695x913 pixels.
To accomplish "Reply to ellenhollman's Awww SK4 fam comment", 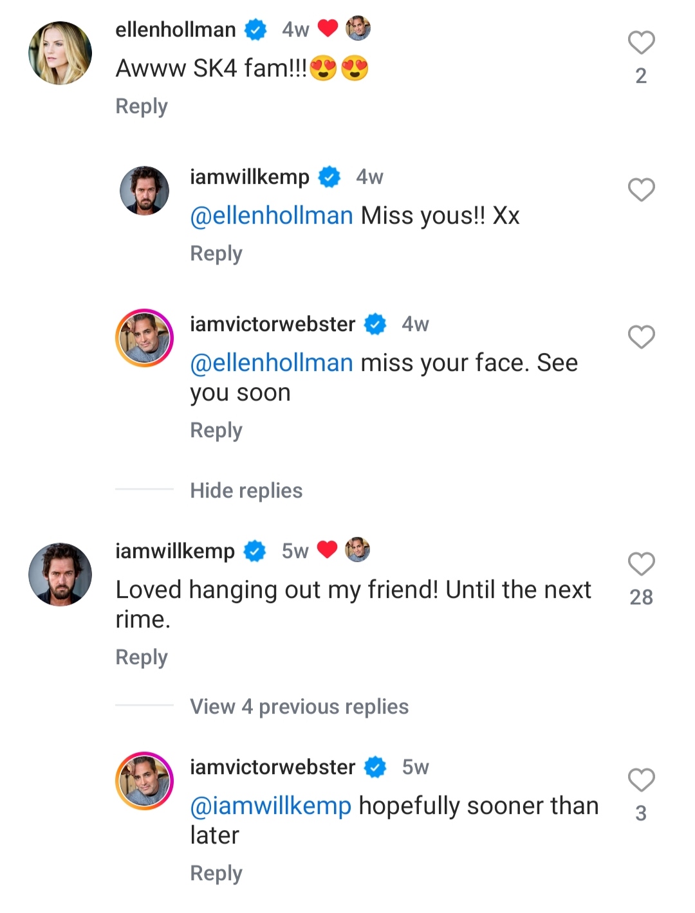I will [142, 106].
